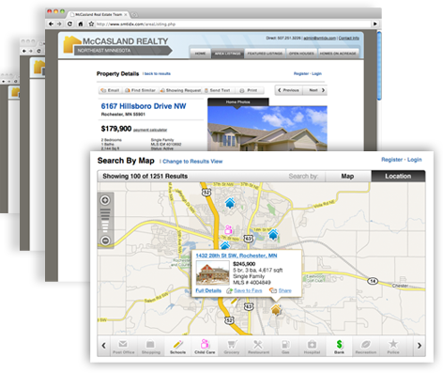This screenshot has width=443, height=373.
Task: Click the Police star icon
Action: [393, 344]
